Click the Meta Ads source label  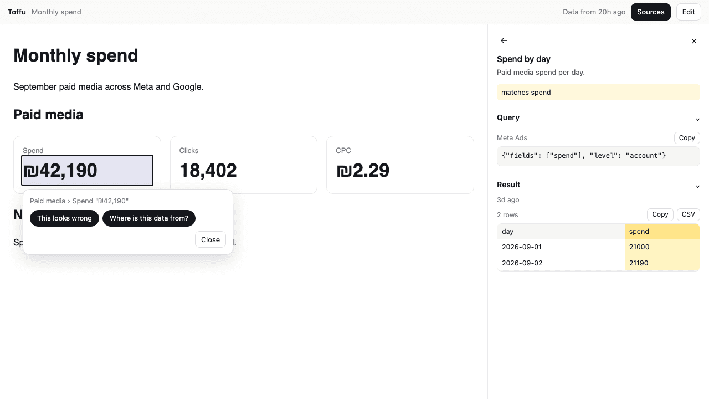pos(512,138)
